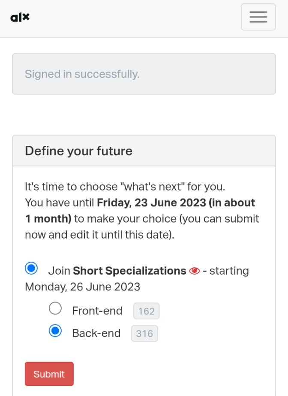288x396 pixels.
Task: Choose the Front-end radio option
Action: click(x=55, y=308)
